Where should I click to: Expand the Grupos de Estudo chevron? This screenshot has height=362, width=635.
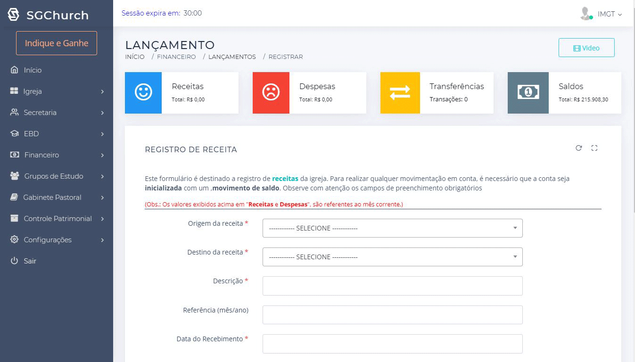point(102,176)
